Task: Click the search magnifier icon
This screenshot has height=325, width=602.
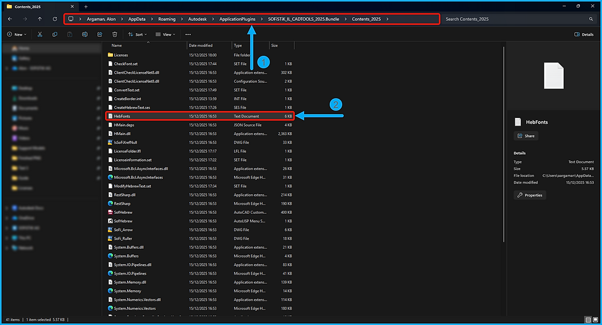Action: (591, 19)
